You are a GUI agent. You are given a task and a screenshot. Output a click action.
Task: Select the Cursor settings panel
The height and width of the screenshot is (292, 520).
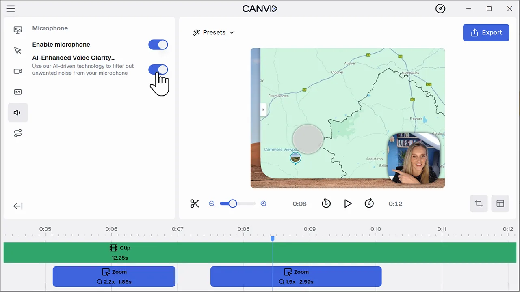[17, 50]
